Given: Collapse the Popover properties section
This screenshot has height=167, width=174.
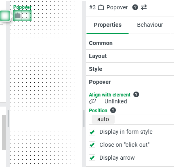Looking at the screenshot, I should coord(130,82).
